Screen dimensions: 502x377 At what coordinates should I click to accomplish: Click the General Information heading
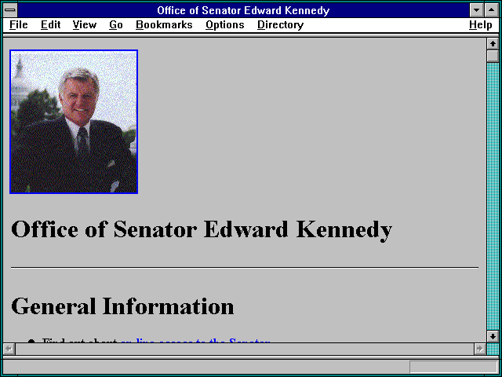[122, 306]
